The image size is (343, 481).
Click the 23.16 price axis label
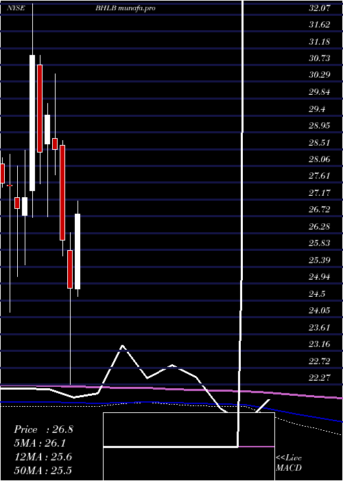320,344
